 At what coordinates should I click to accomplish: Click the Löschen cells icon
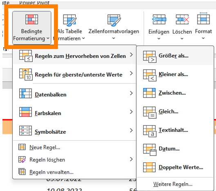pos(182,19)
